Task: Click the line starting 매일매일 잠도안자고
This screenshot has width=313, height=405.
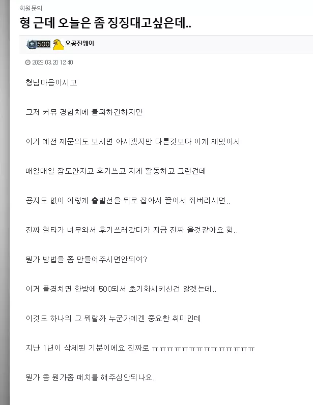Action: click(x=116, y=171)
